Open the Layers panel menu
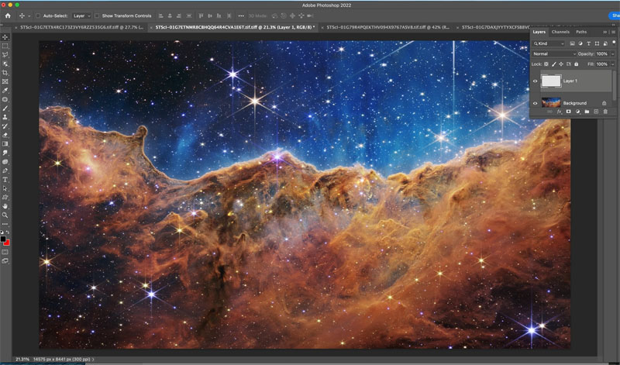The image size is (620, 365). 614,32
